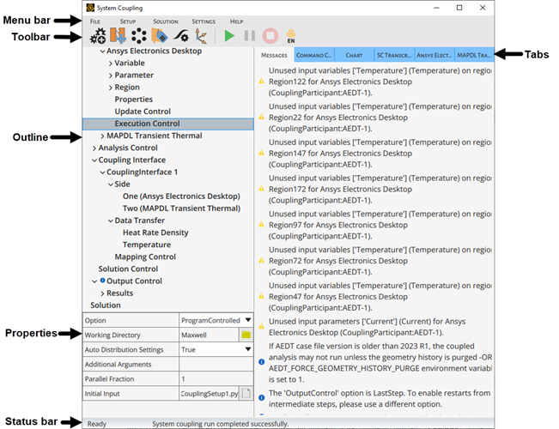
Task: Click the warning icon beside Region172 message
Action: [261, 189]
